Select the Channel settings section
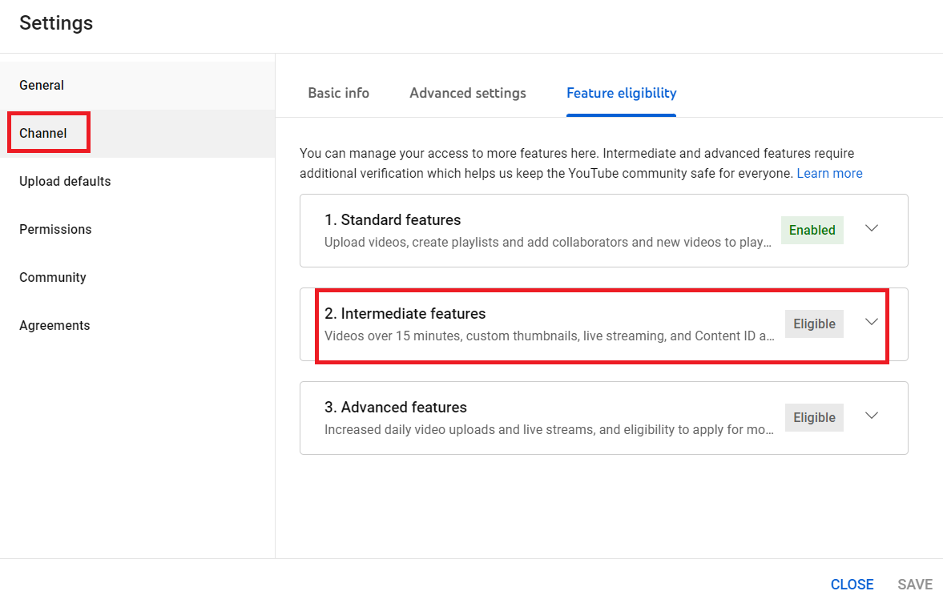 point(42,132)
